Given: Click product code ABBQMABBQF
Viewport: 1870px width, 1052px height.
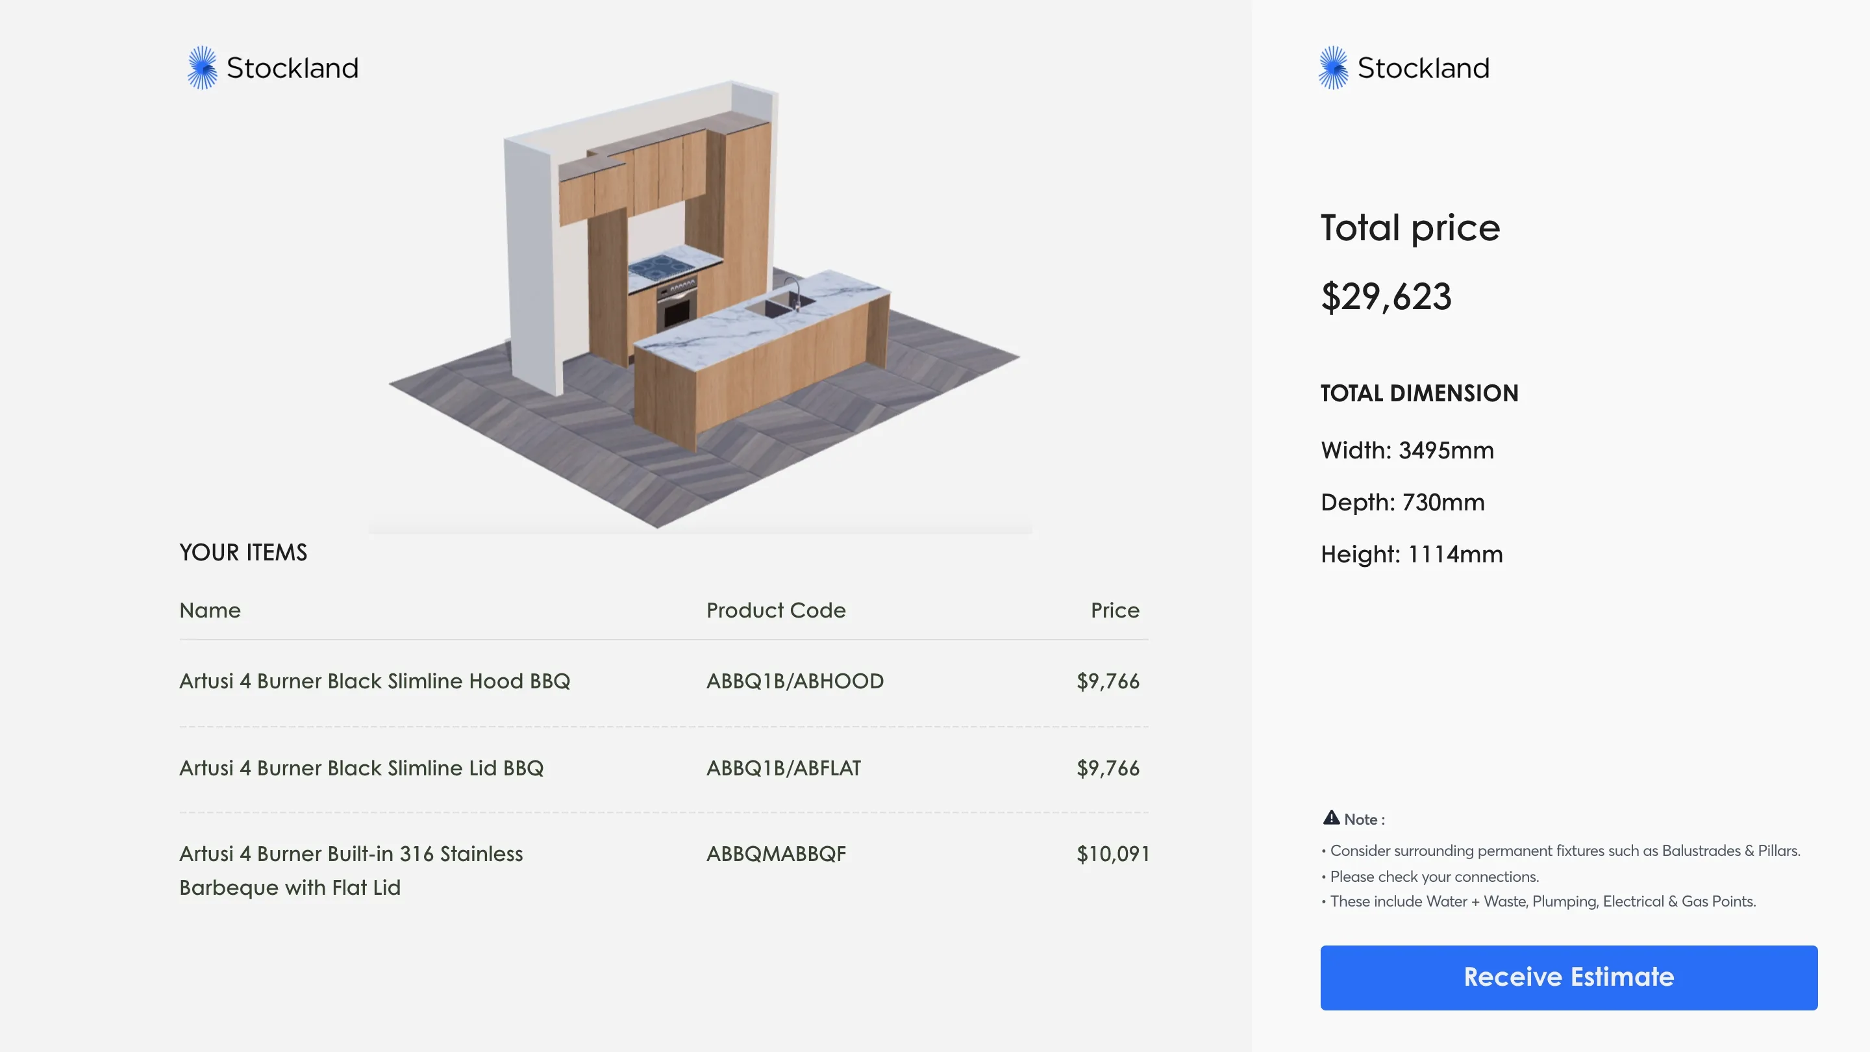Looking at the screenshot, I should click(776, 854).
